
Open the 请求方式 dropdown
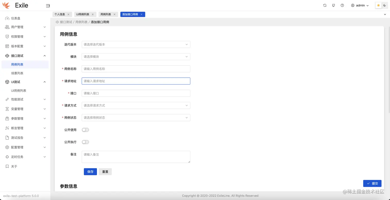136,105
